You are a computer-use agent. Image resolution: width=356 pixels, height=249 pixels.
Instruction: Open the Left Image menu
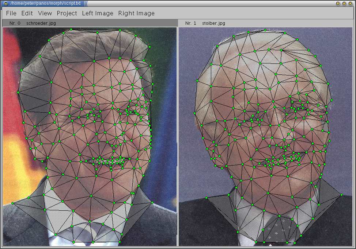98,13
